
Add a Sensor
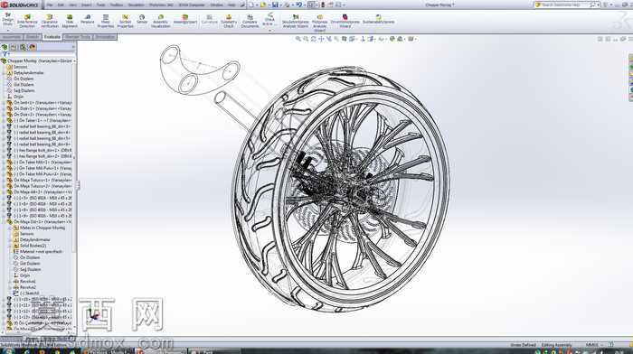point(142,19)
